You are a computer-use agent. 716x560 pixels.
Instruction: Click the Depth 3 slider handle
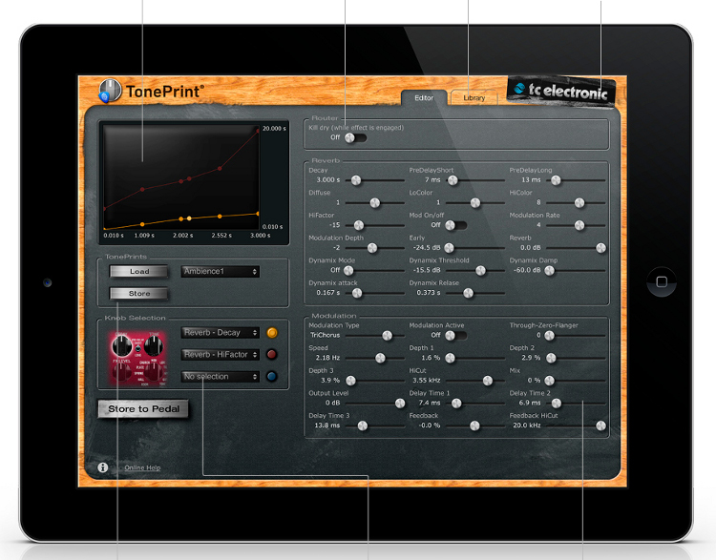(350, 381)
